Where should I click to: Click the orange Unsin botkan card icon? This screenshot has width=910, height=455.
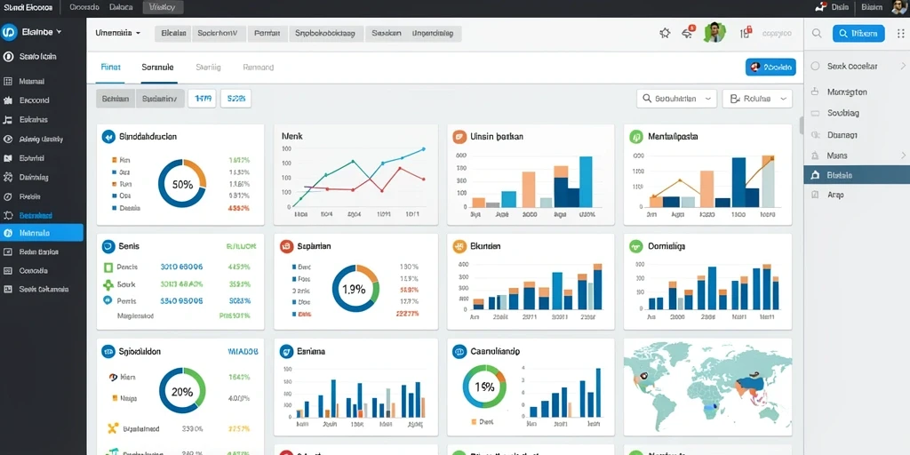(x=459, y=137)
